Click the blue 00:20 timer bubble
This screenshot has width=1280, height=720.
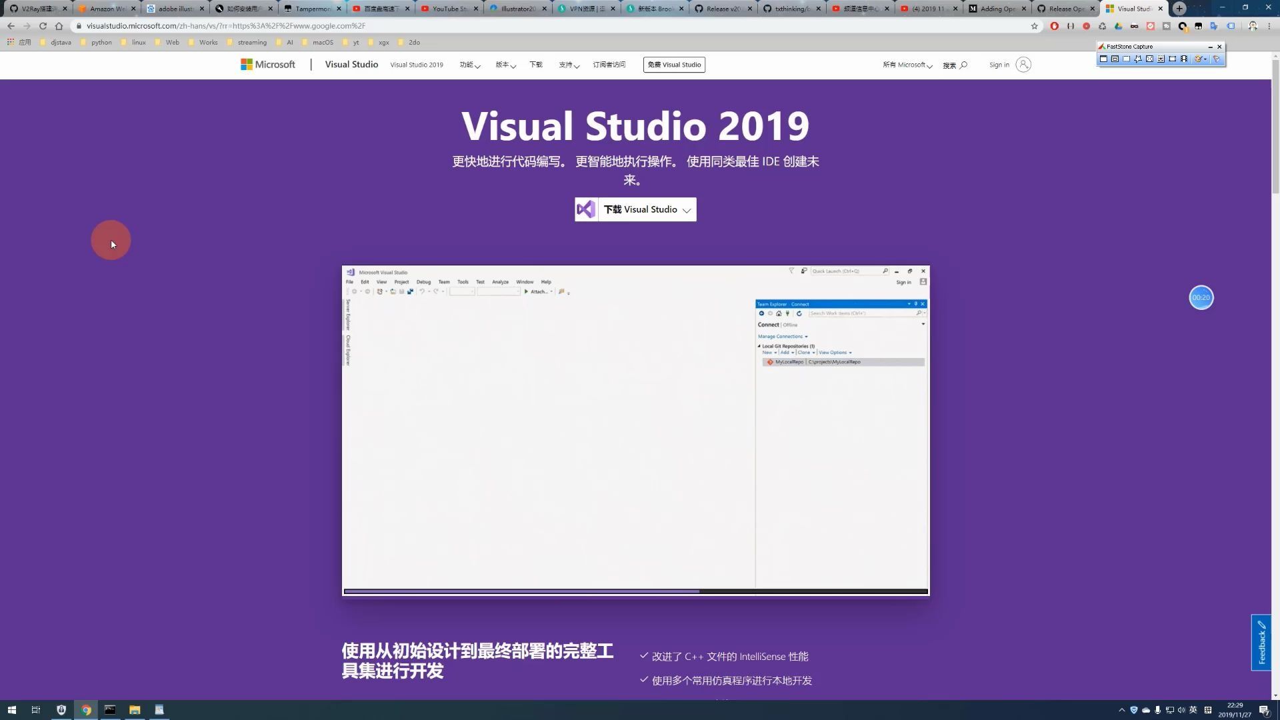click(1201, 297)
